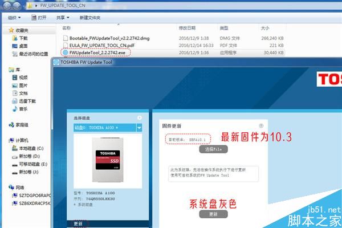Open the 视频 library
This screenshot has width=342, height=228.
20,78
